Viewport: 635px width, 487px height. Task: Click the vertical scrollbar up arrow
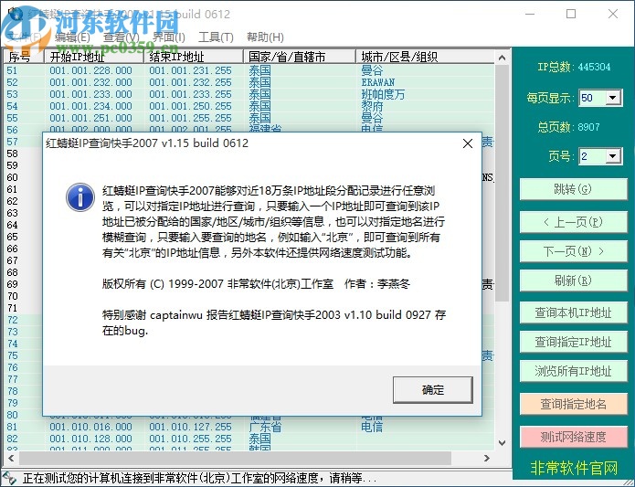pyautogui.click(x=503, y=58)
